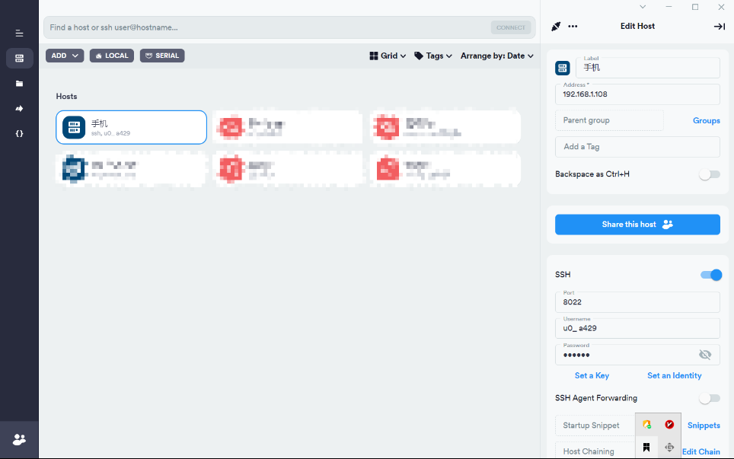Click the people icon on Share this host

pos(668,225)
